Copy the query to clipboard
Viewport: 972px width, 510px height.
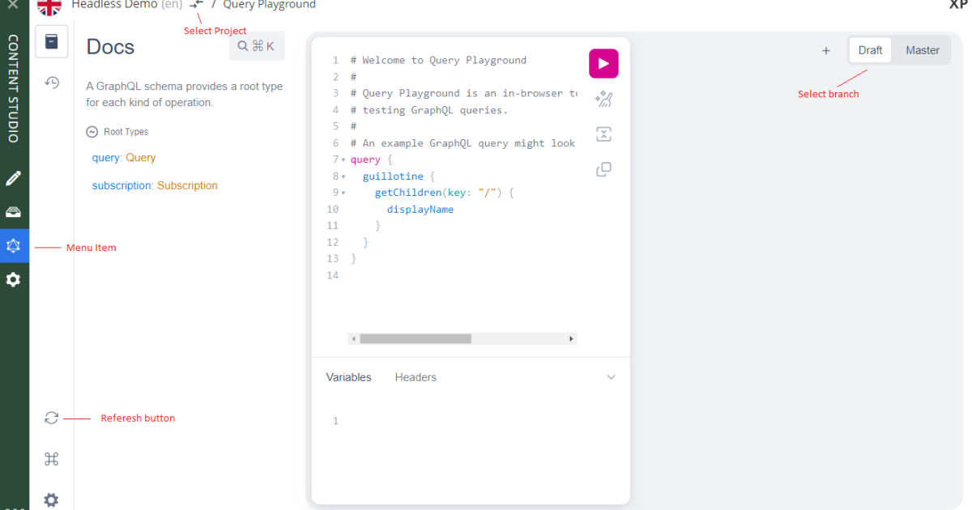click(603, 168)
